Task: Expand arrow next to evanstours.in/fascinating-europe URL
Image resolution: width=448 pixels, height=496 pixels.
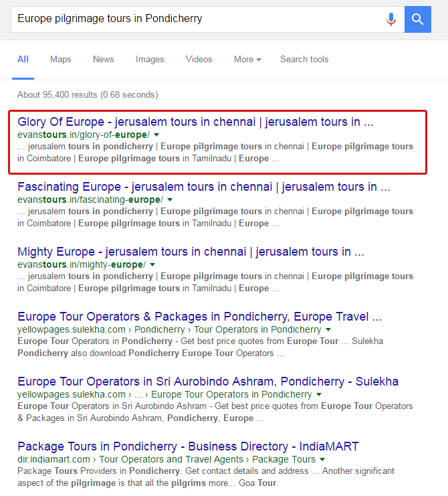Action: [x=170, y=200]
